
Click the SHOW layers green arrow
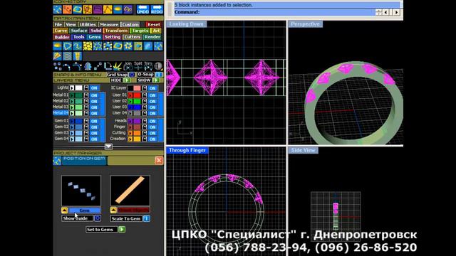pyautogui.click(x=155, y=80)
